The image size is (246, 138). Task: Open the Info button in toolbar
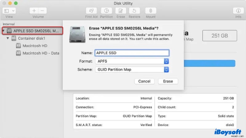tap(238, 11)
